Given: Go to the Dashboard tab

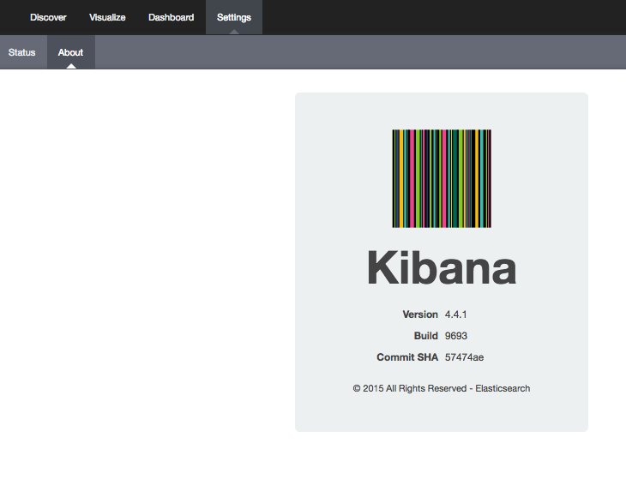Looking at the screenshot, I should point(171,17).
